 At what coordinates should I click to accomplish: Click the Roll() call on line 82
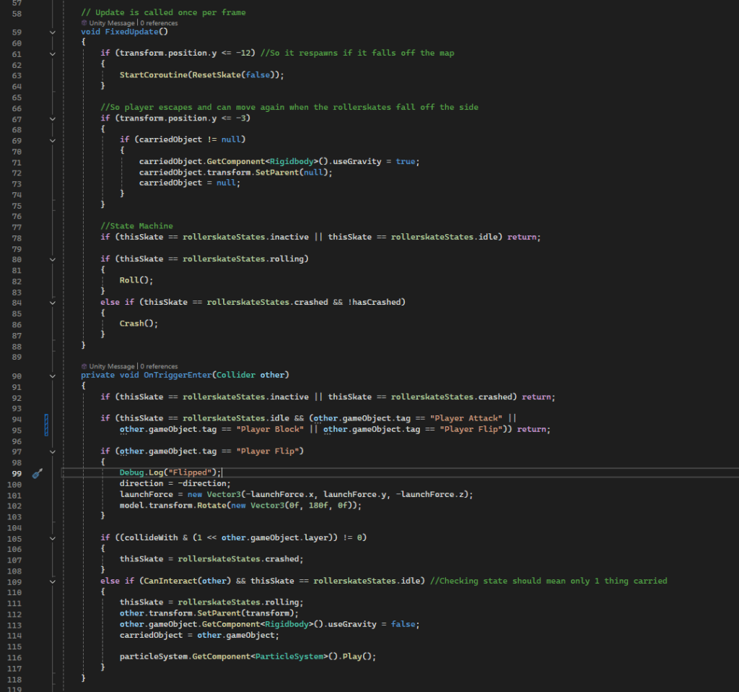pos(134,280)
